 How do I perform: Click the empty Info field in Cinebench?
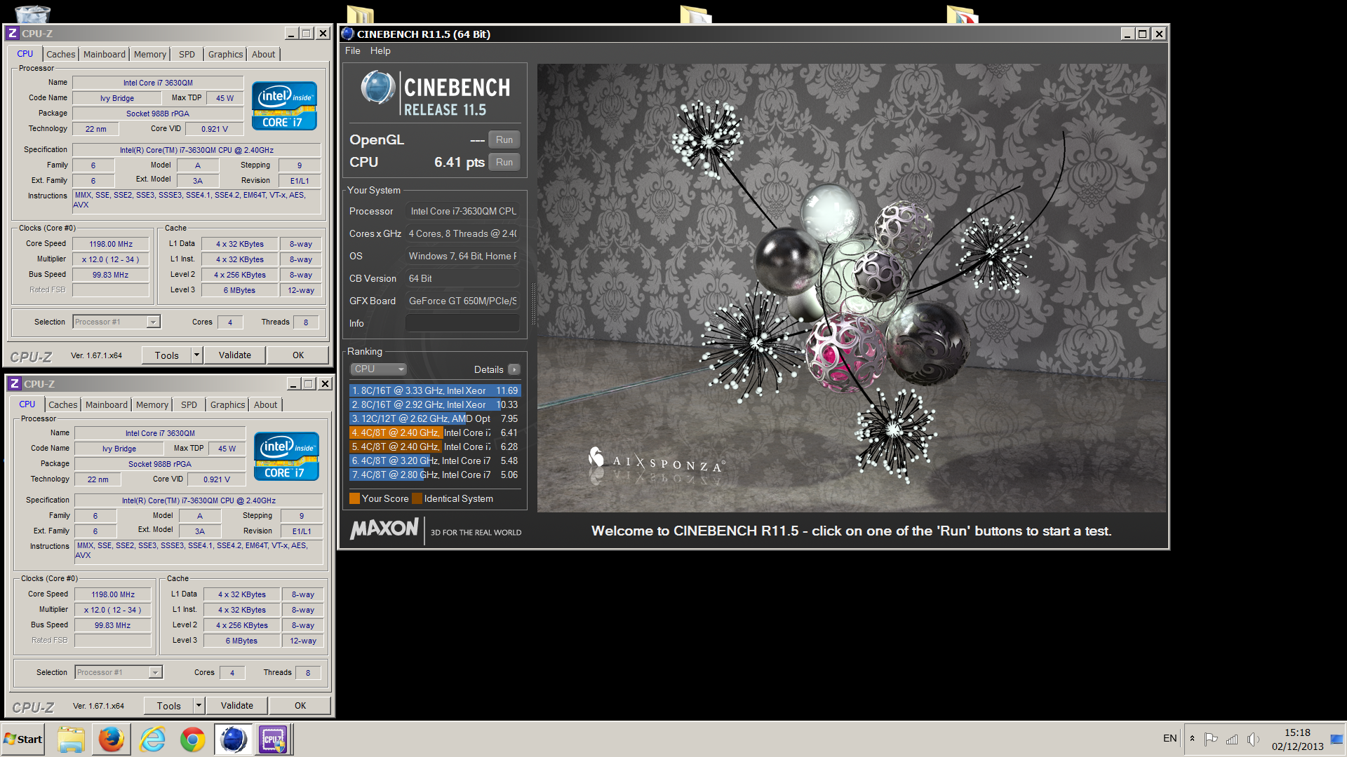pos(462,323)
